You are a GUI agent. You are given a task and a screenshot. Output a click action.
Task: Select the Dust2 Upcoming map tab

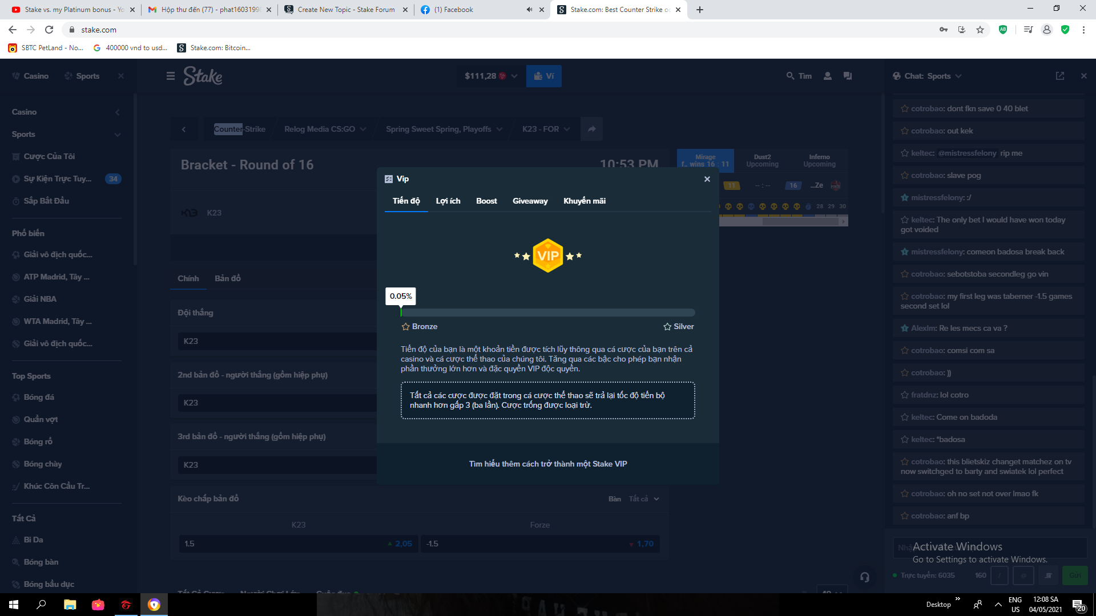point(762,161)
